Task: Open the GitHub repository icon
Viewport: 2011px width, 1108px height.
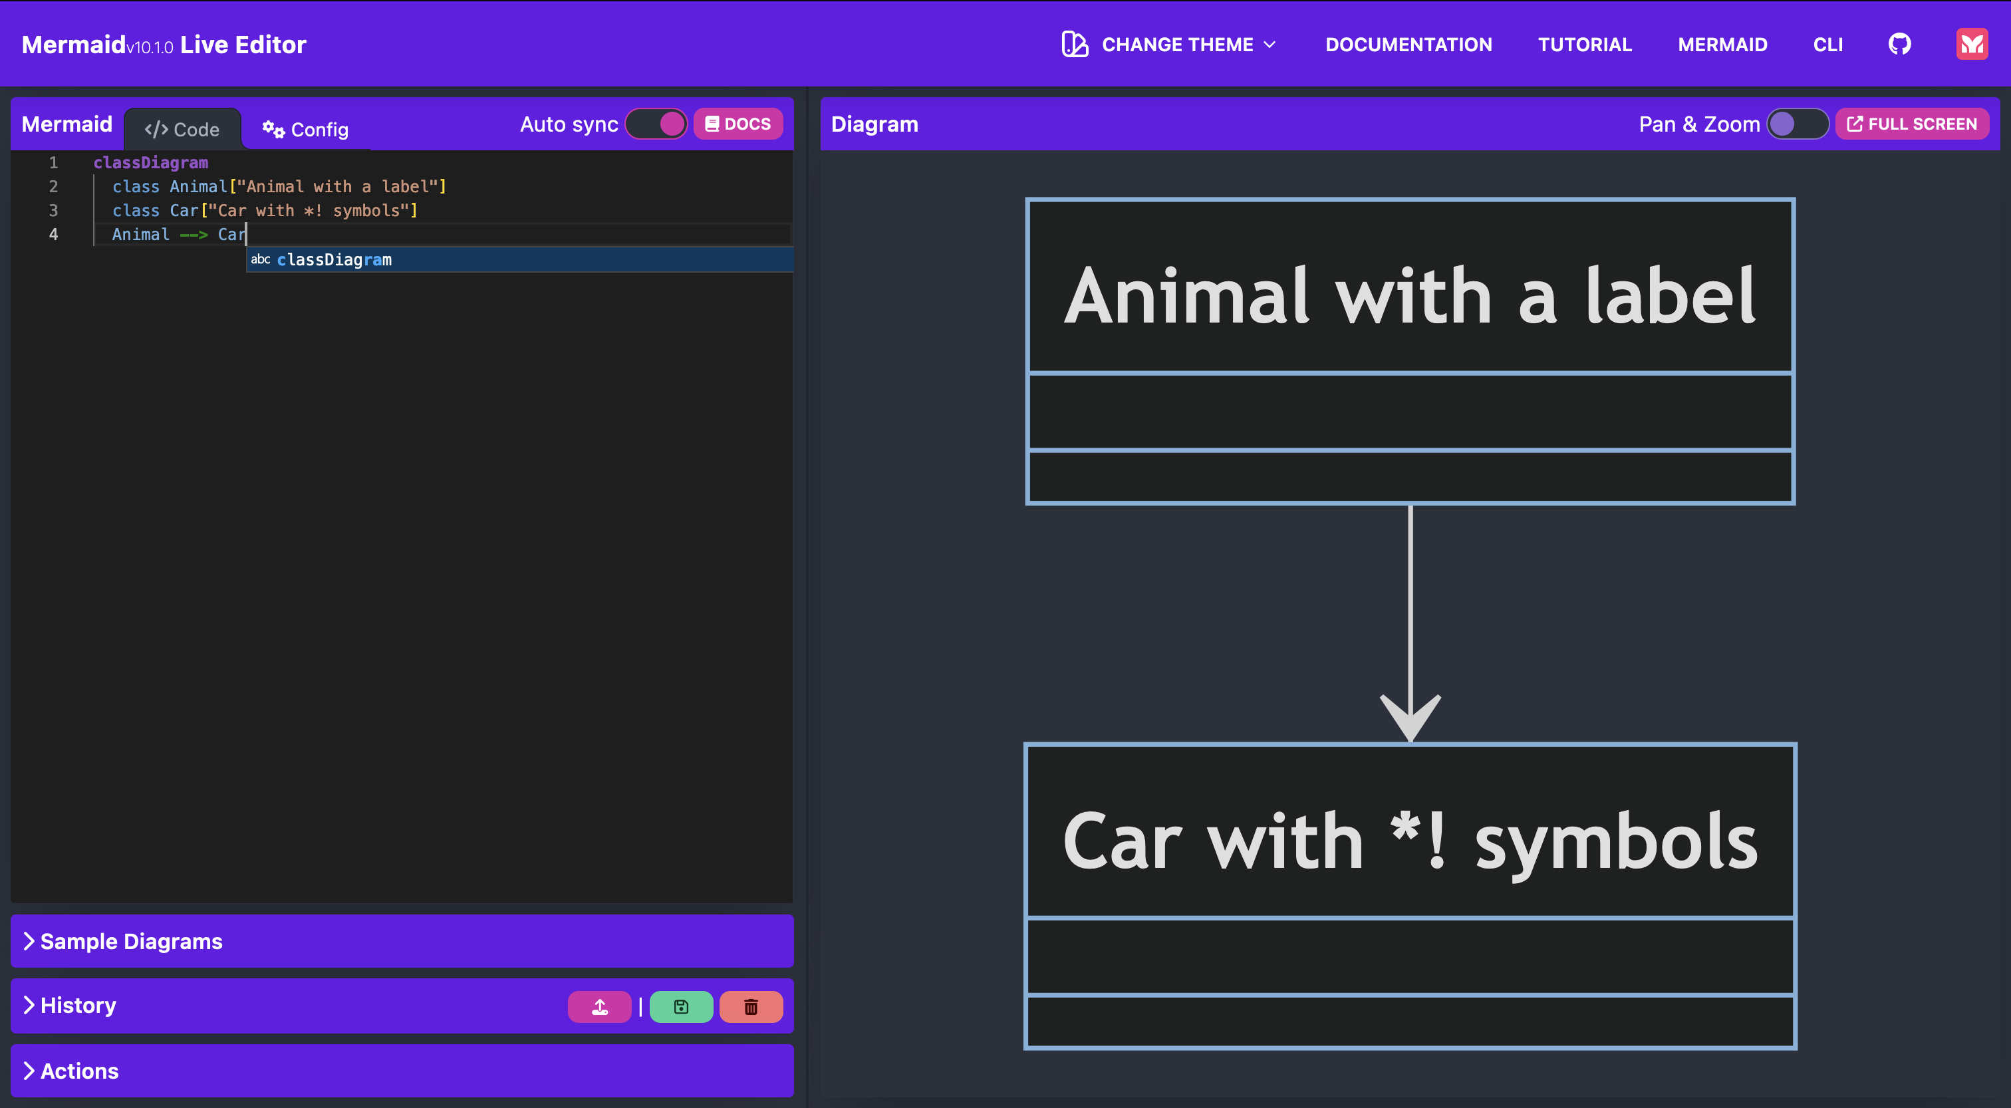Action: point(1899,44)
